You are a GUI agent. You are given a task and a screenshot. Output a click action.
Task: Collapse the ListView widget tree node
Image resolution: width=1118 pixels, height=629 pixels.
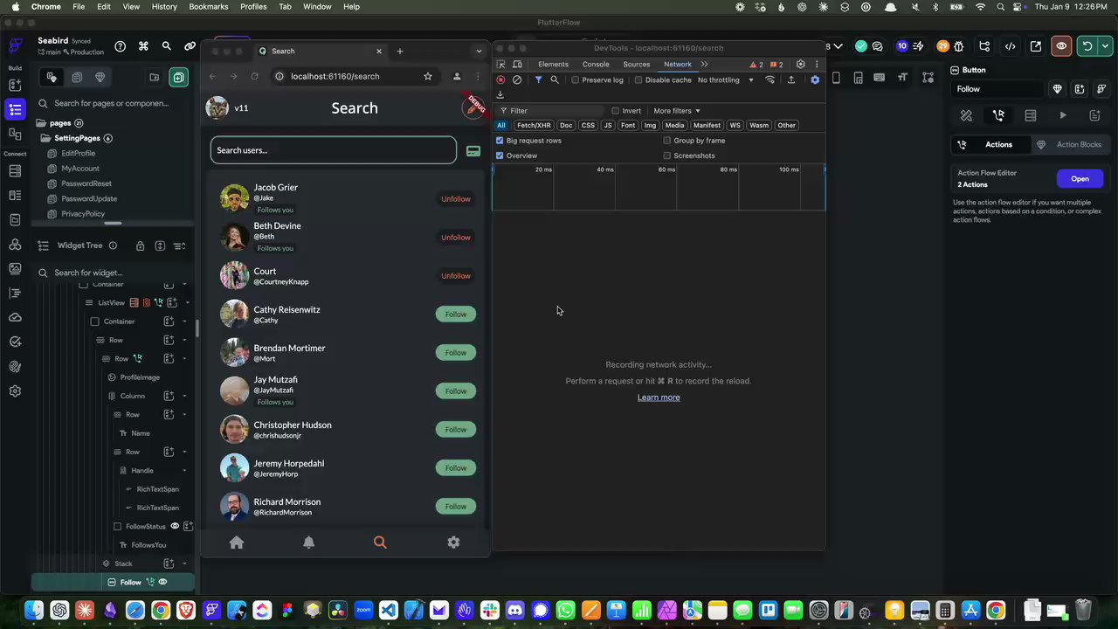point(186,303)
